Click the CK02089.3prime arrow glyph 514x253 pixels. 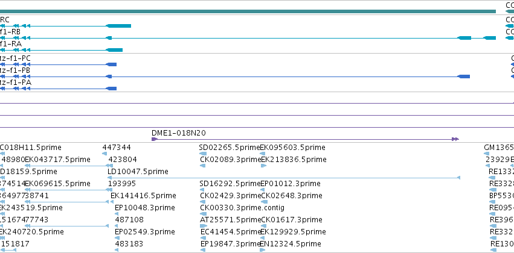tap(202, 166)
